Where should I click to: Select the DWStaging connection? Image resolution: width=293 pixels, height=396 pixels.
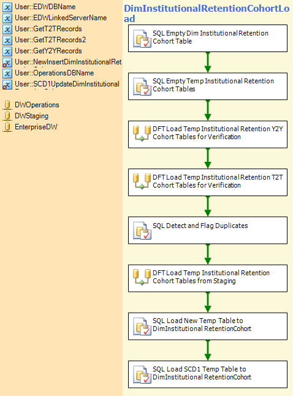32,116
